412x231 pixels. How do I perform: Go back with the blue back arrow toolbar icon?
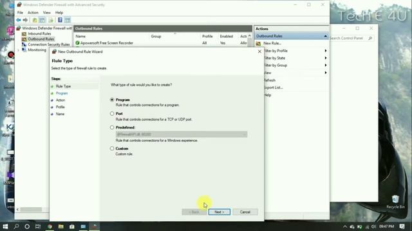coord(19,20)
